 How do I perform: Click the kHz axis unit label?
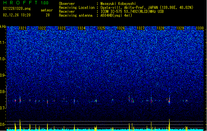[x=3, y=27]
